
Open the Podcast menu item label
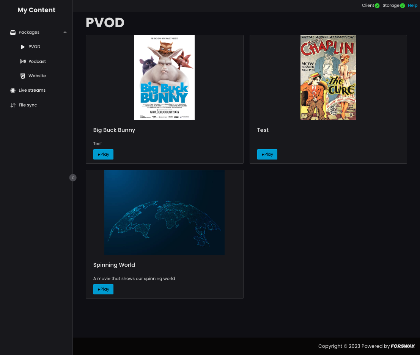[x=37, y=61]
